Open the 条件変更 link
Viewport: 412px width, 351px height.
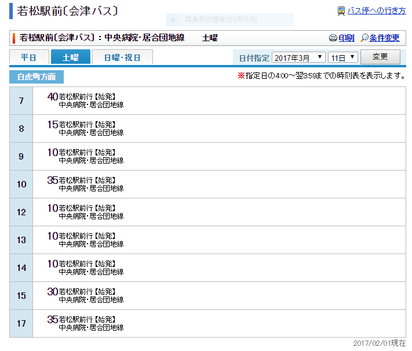pos(384,38)
